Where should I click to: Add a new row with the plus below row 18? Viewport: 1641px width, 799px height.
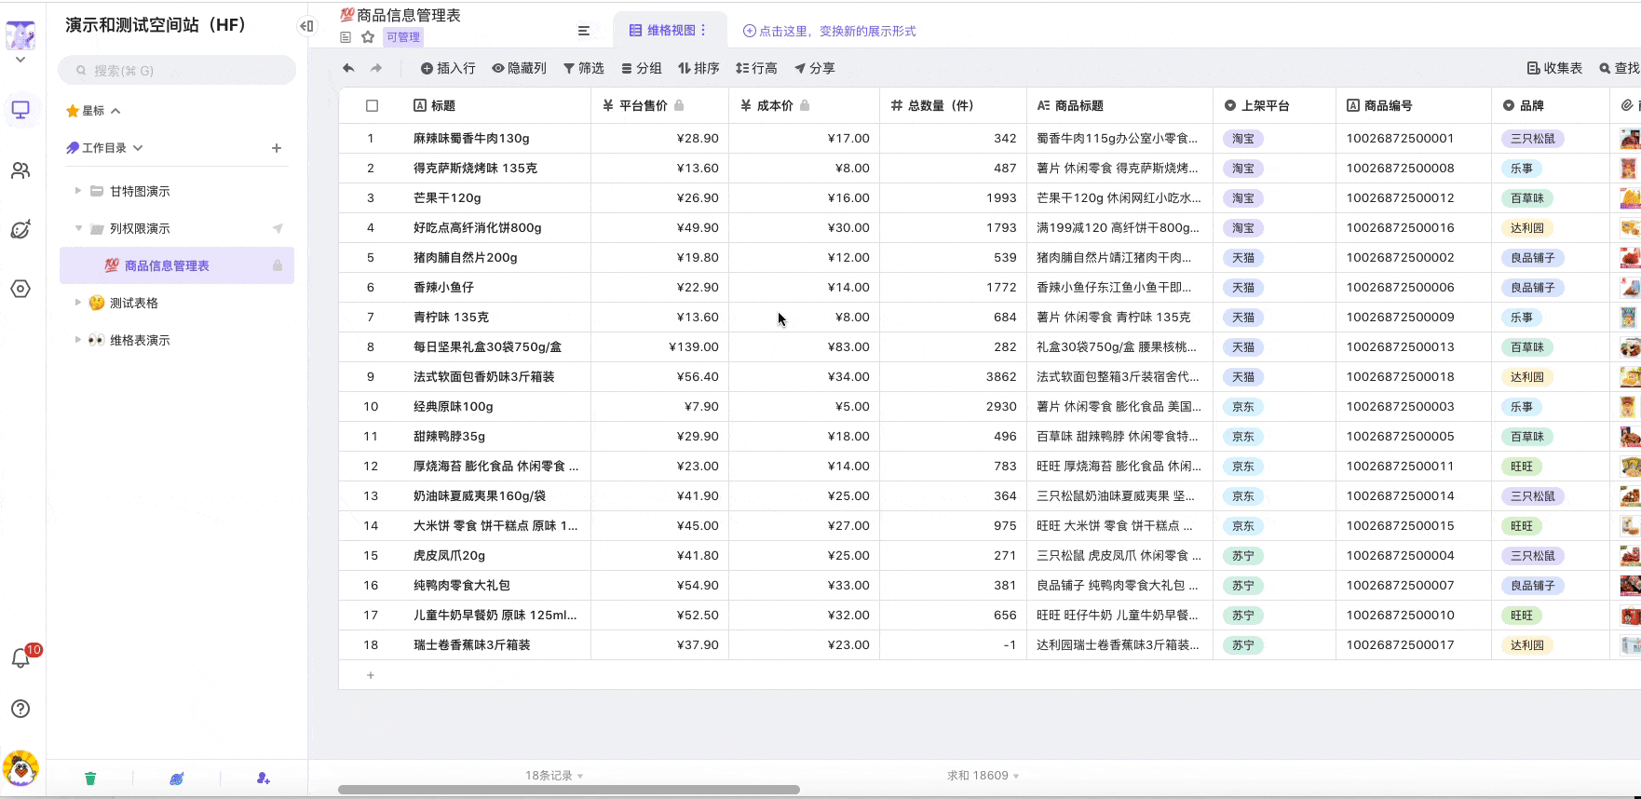point(371,675)
